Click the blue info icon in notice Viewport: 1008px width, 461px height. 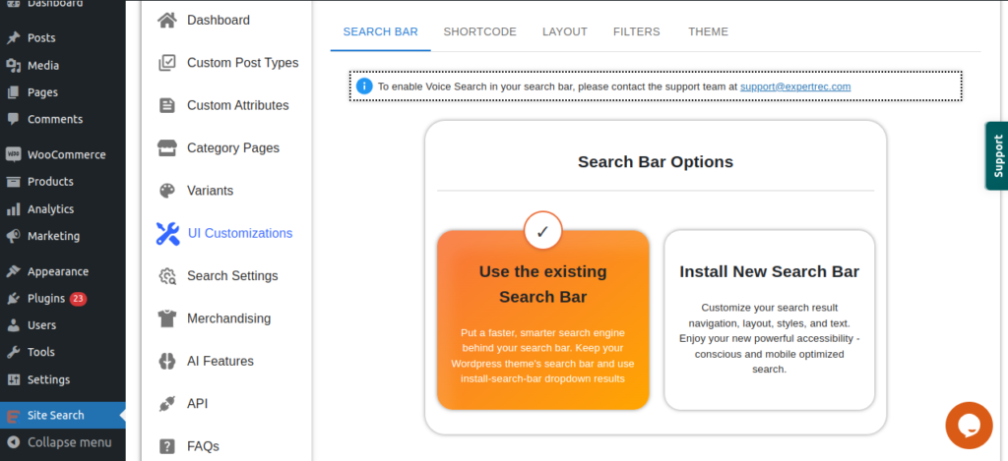(364, 86)
